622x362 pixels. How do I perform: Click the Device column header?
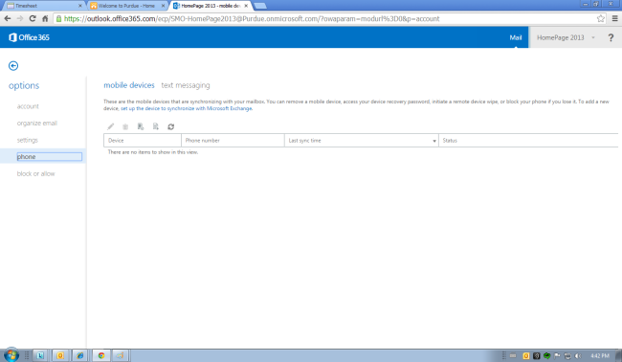[143, 141]
